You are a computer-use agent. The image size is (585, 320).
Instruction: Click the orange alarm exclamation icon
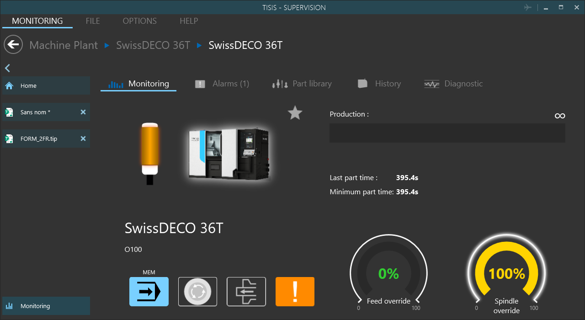[x=295, y=291]
